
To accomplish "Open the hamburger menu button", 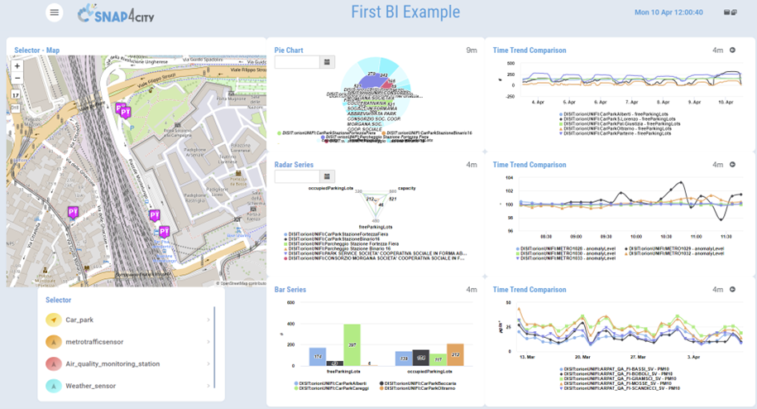I will click(55, 12).
